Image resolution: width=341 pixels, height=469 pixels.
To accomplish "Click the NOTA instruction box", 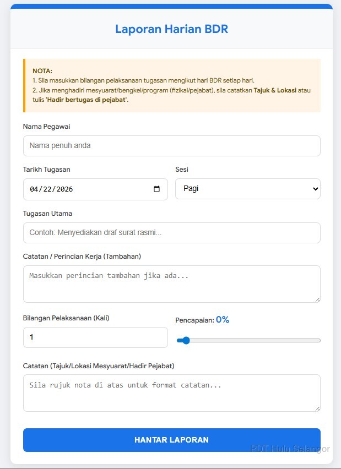I will point(171,85).
